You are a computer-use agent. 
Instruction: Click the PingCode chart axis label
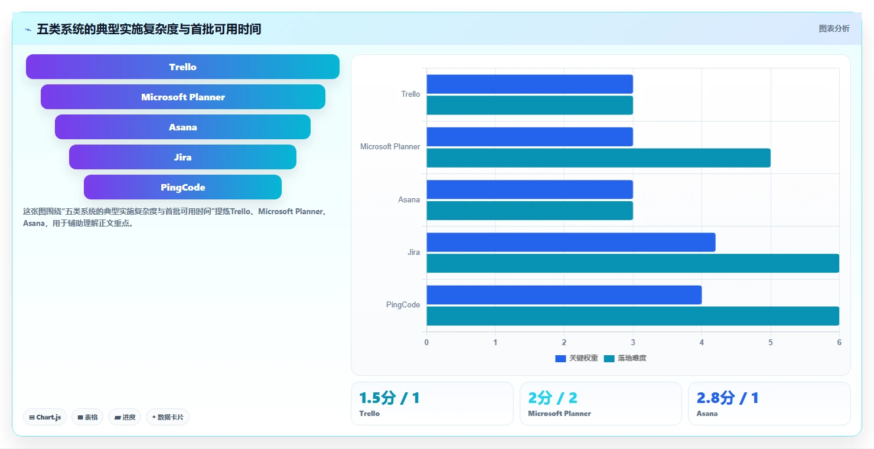pos(403,305)
